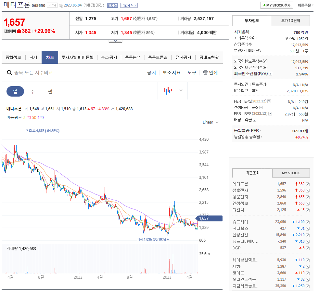
Task: Toggle the 5-day moving average
Action: [24, 118]
